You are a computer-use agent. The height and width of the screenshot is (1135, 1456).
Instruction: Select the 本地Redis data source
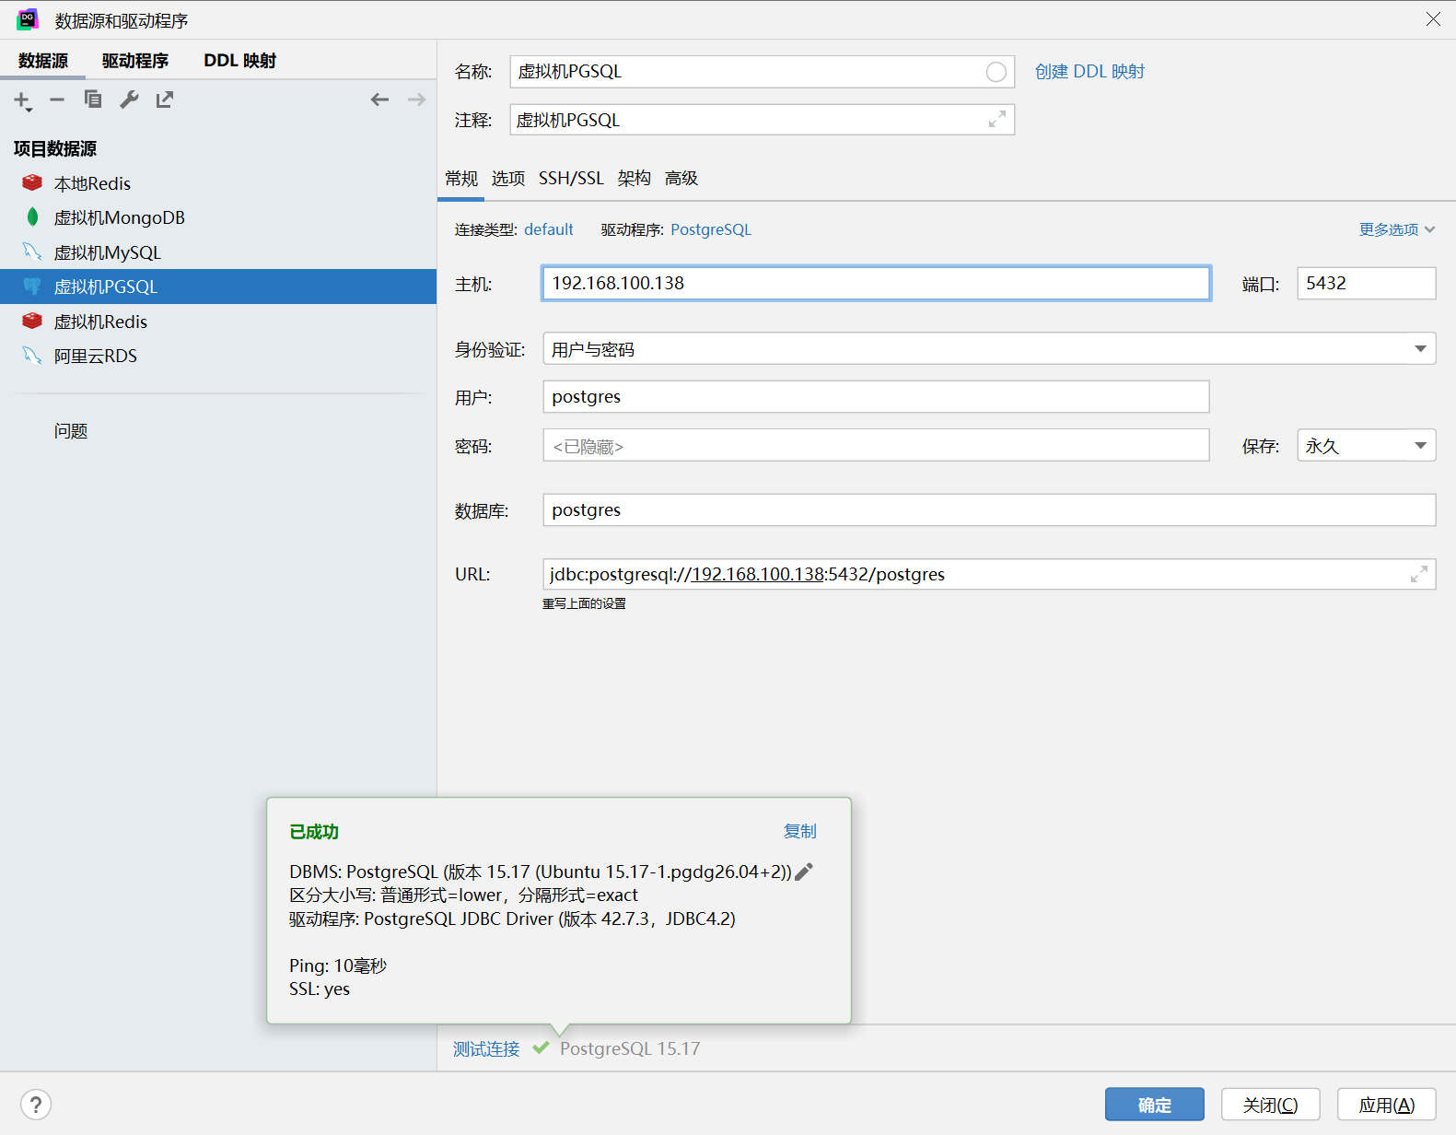pos(218,183)
